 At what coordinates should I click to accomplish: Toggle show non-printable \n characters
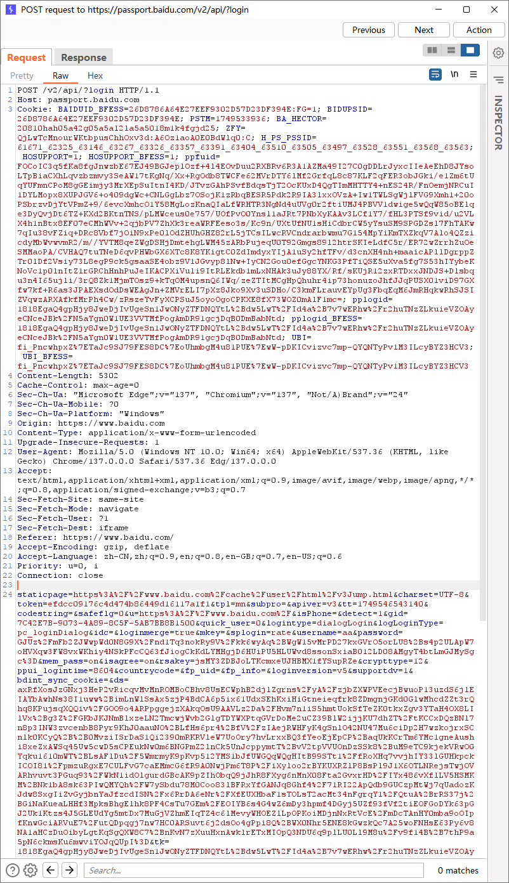tap(454, 74)
